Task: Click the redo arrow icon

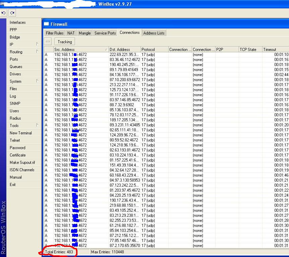Action: pos(12,13)
